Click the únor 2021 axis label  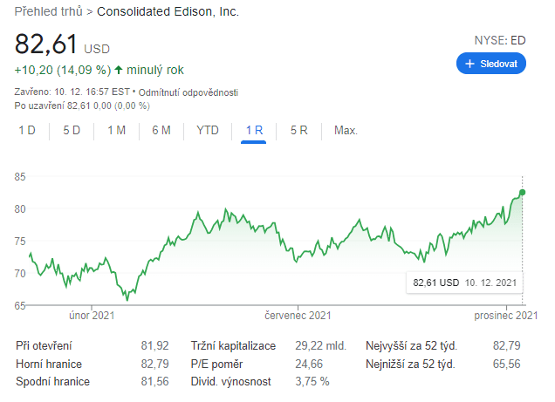tap(92, 315)
